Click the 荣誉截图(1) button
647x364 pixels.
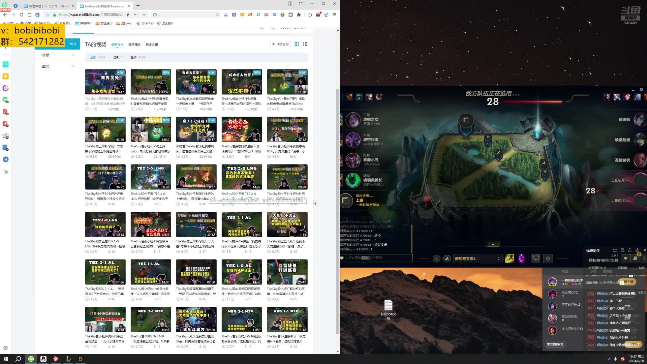click(555, 344)
